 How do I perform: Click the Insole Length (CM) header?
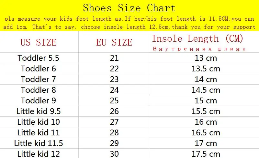click(x=197, y=39)
